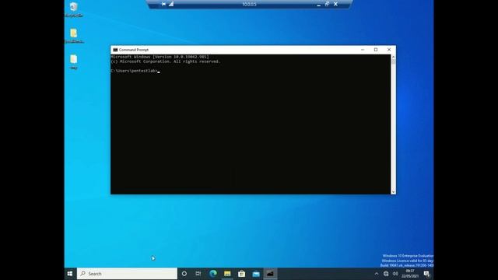Open the Windows Start menu

70,274
